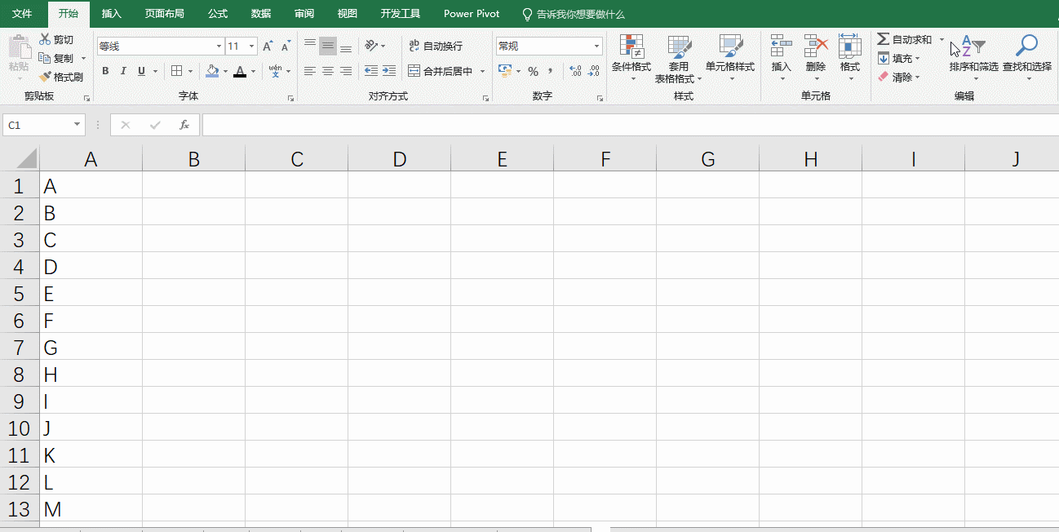
Task: Expand the border style dropdown arrow
Action: pos(188,71)
